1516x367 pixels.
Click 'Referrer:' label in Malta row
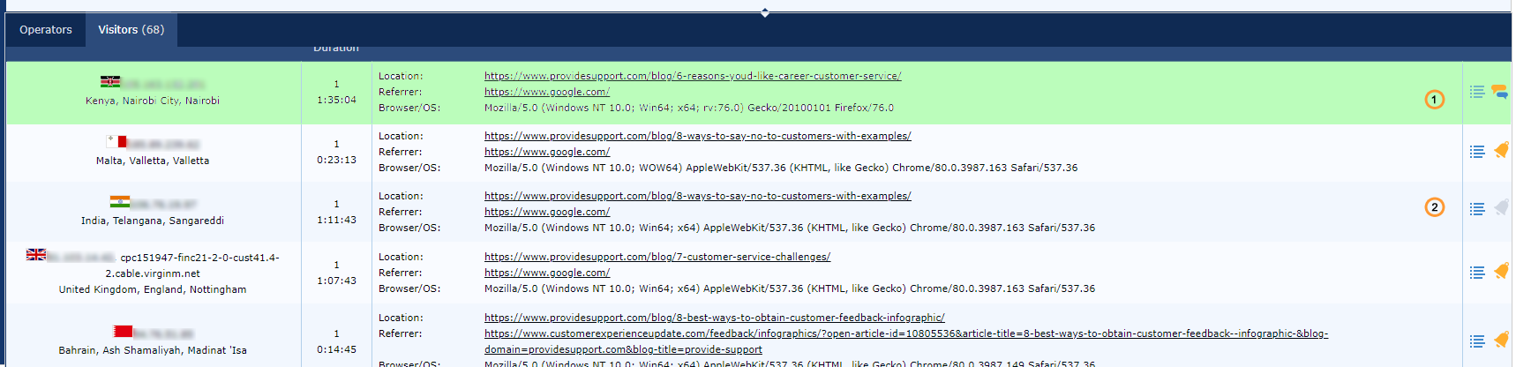coord(400,152)
